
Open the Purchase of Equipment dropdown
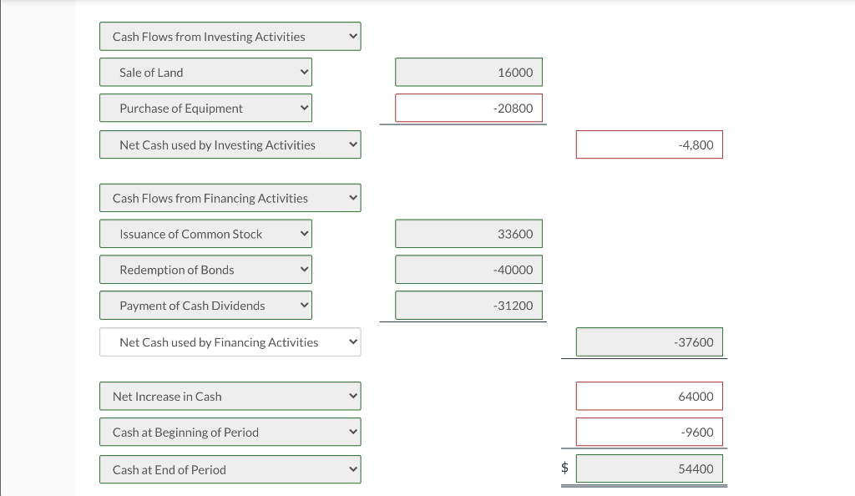205,108
